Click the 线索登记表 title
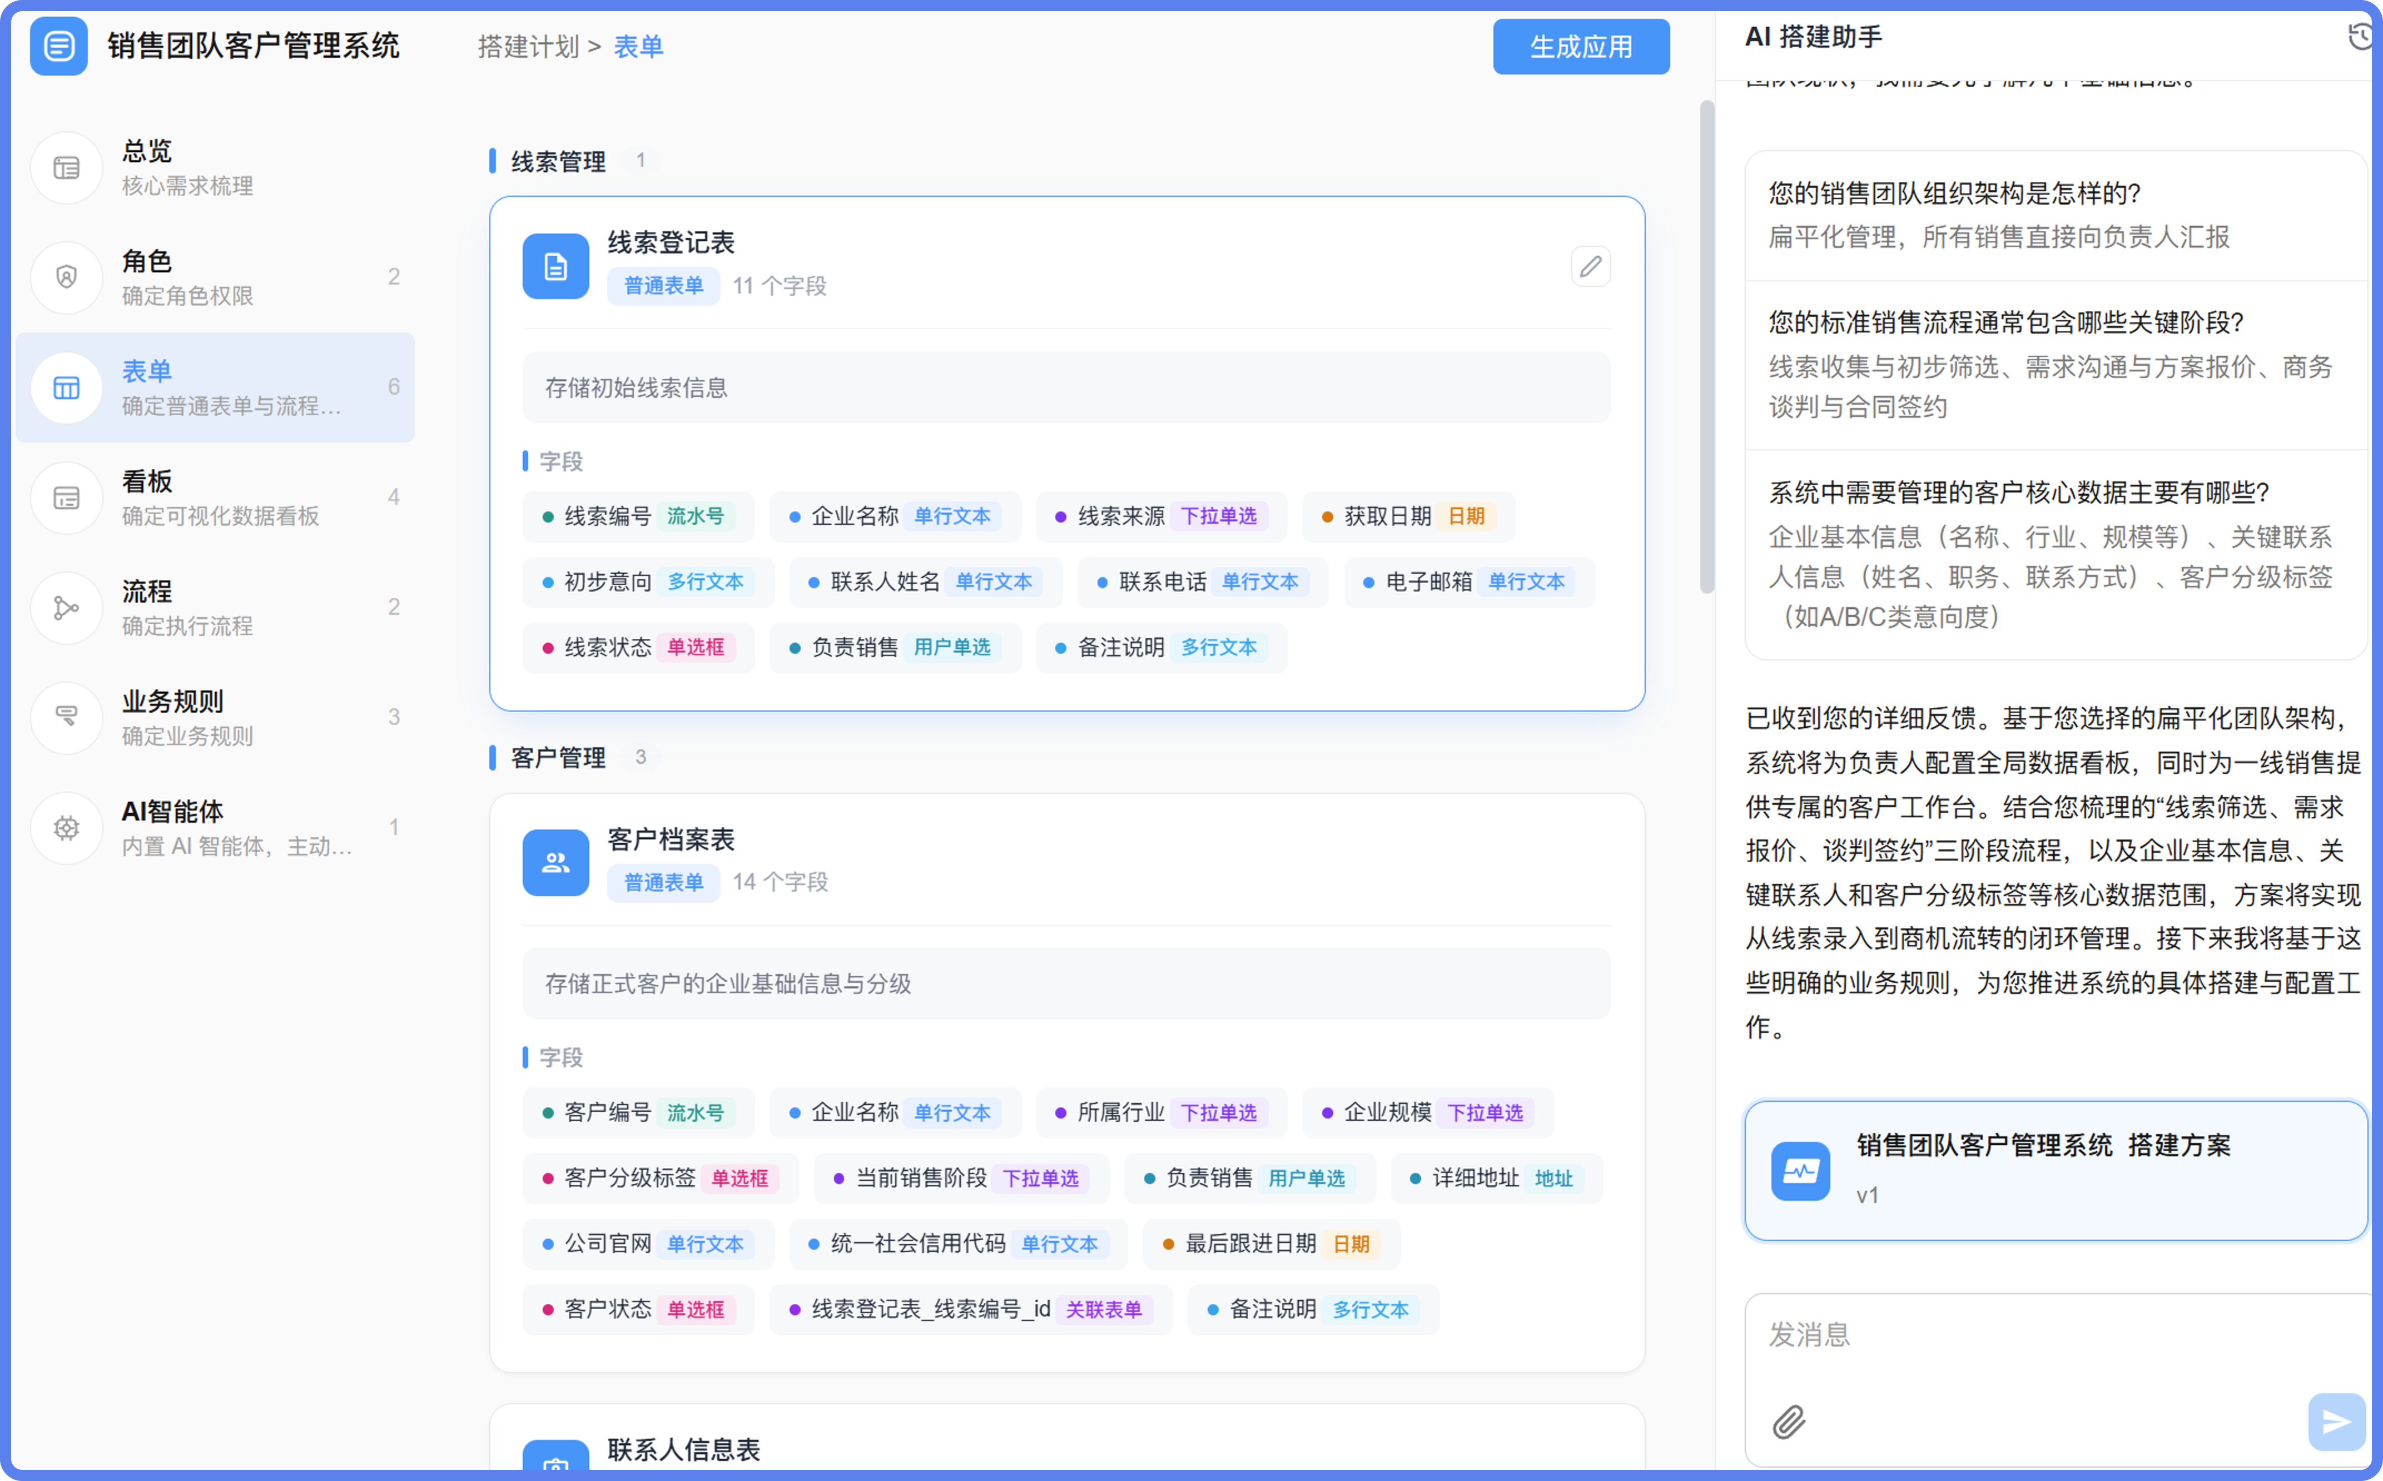Image resolution: width=2383 pixels, height=1481 pixels. [671, 242]
